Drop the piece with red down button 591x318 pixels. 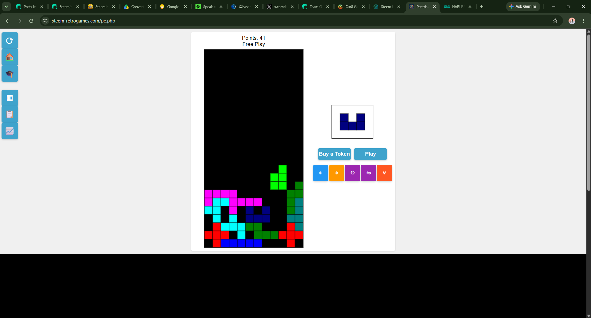[384, 173]
